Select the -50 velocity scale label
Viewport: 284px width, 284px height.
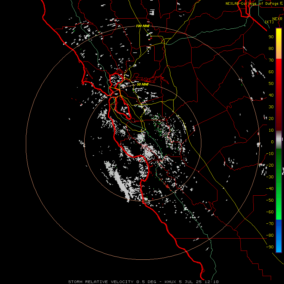pyautogui.click(x=270, y=200)
